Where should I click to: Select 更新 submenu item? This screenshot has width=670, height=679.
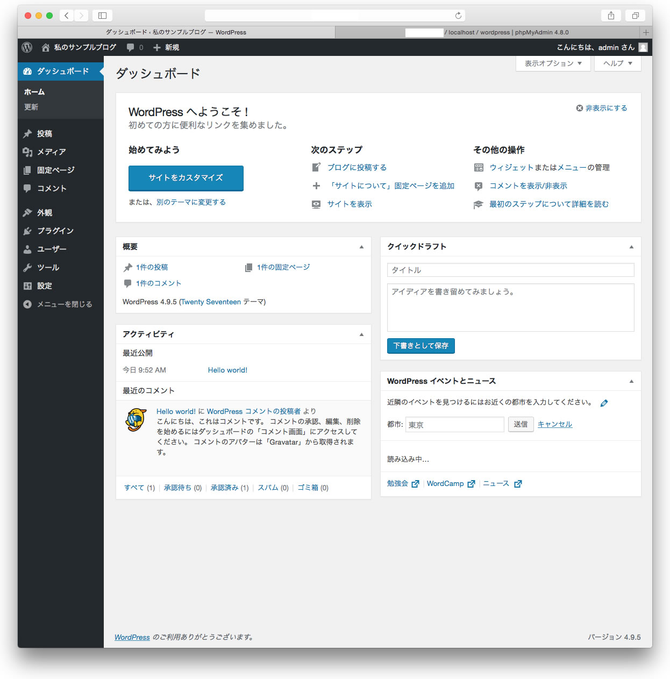[31, 107]
